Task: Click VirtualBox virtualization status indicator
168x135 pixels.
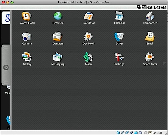Action: [x=140, y=133]
